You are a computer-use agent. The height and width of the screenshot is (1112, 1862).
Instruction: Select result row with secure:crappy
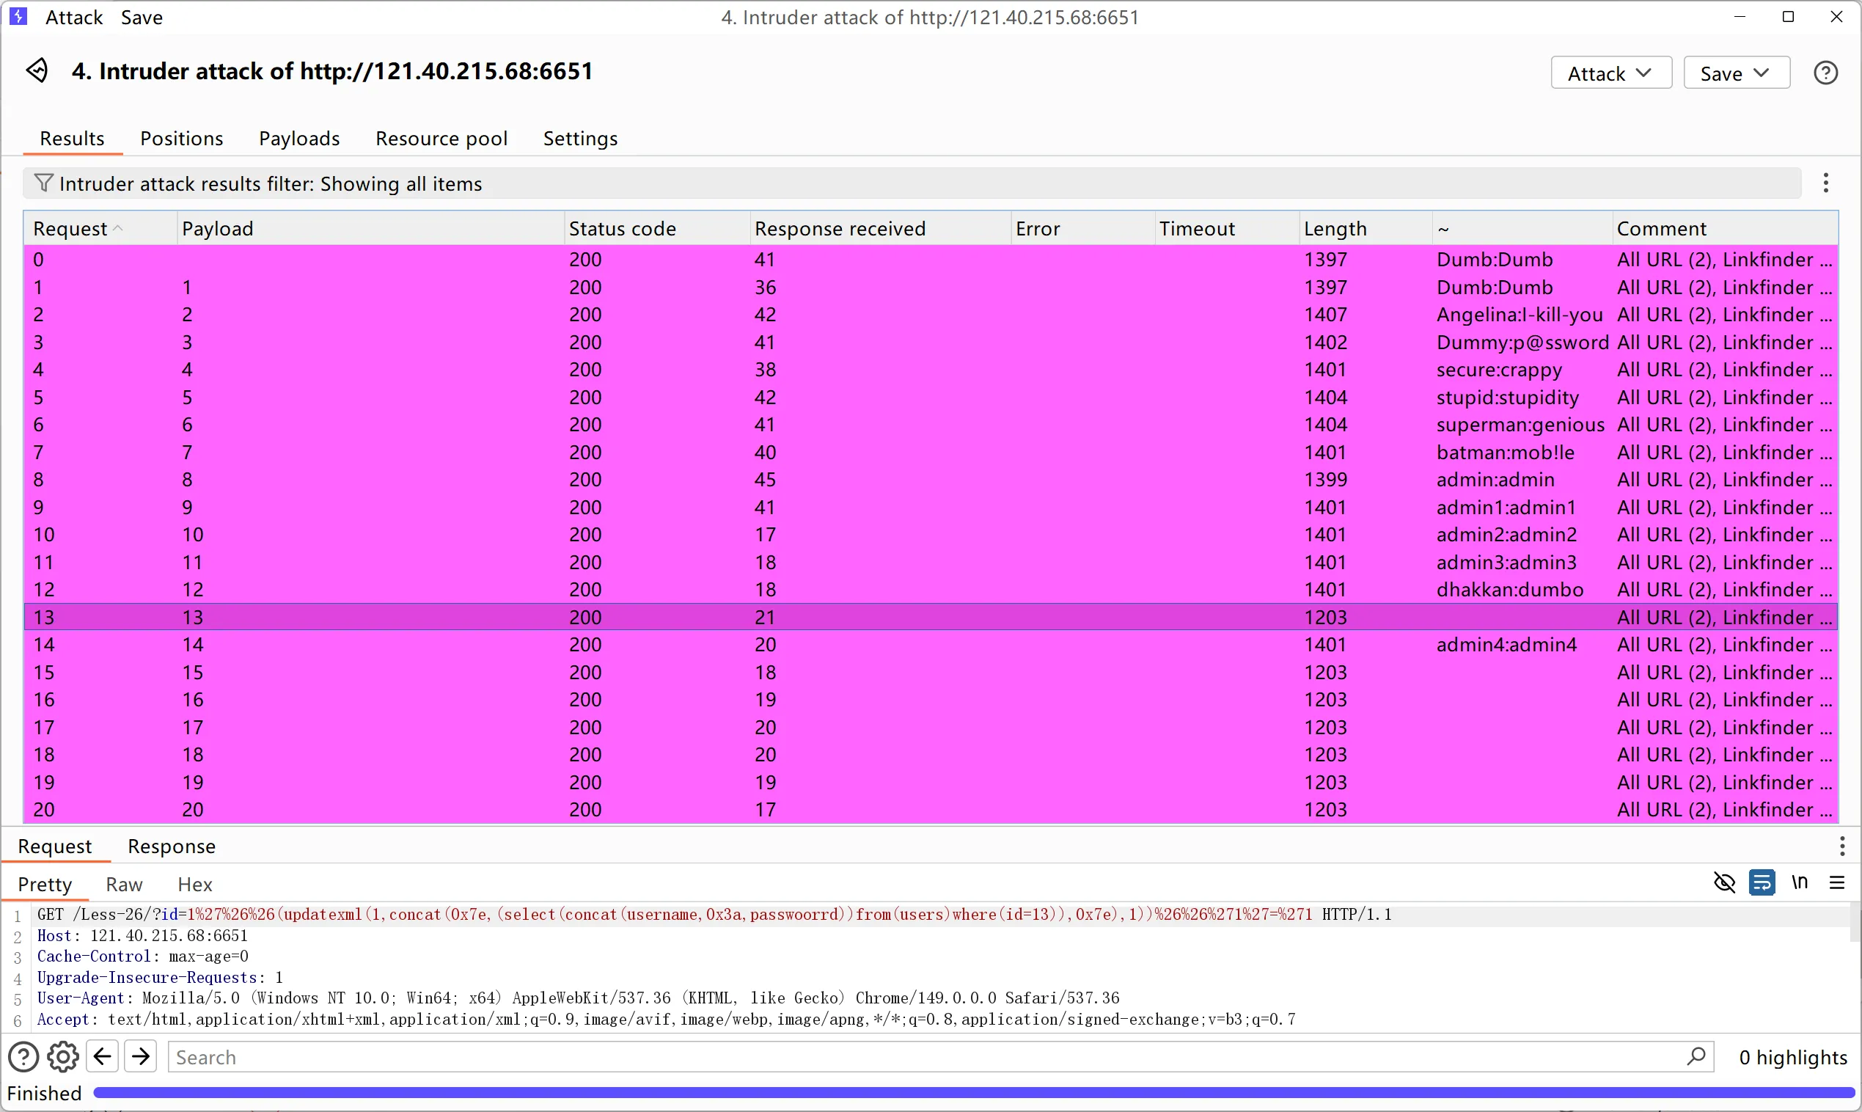pyautogui.click(x=931, y=370)
